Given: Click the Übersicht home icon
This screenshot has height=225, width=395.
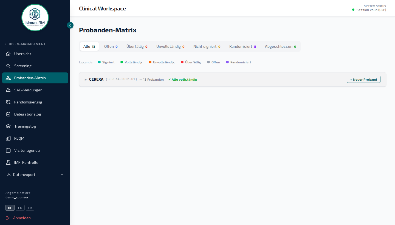Looking at the screenshot, I should point(8,54).
